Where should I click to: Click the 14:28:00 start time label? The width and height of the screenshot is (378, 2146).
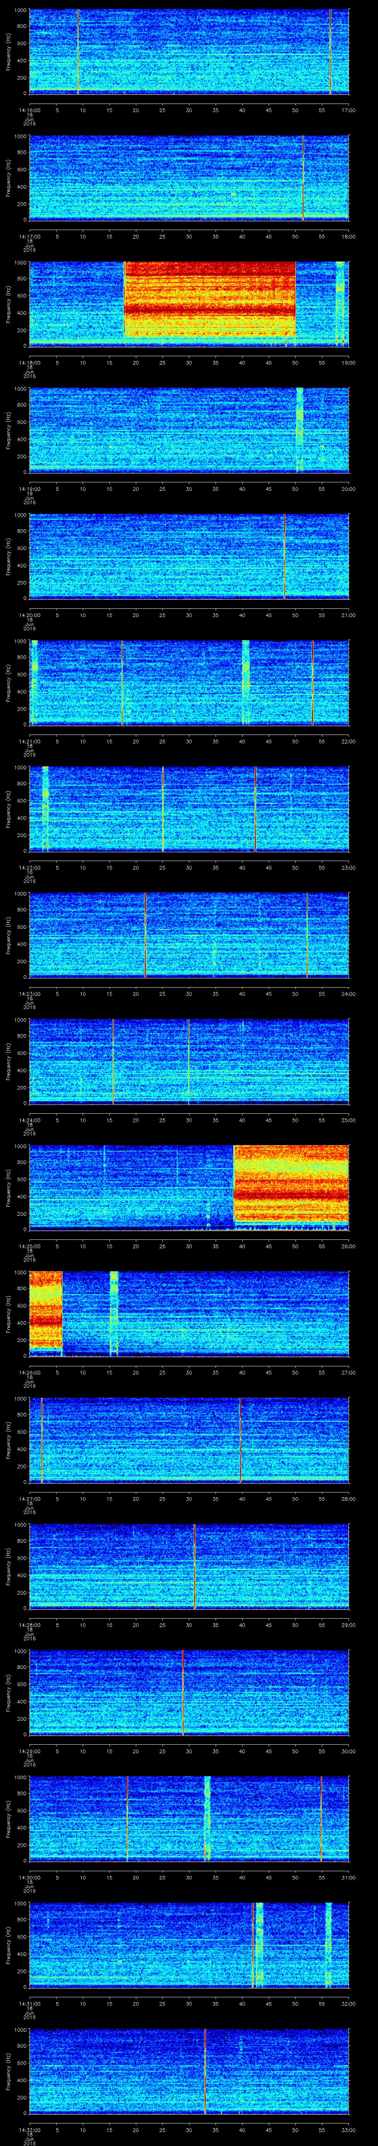29,1625
